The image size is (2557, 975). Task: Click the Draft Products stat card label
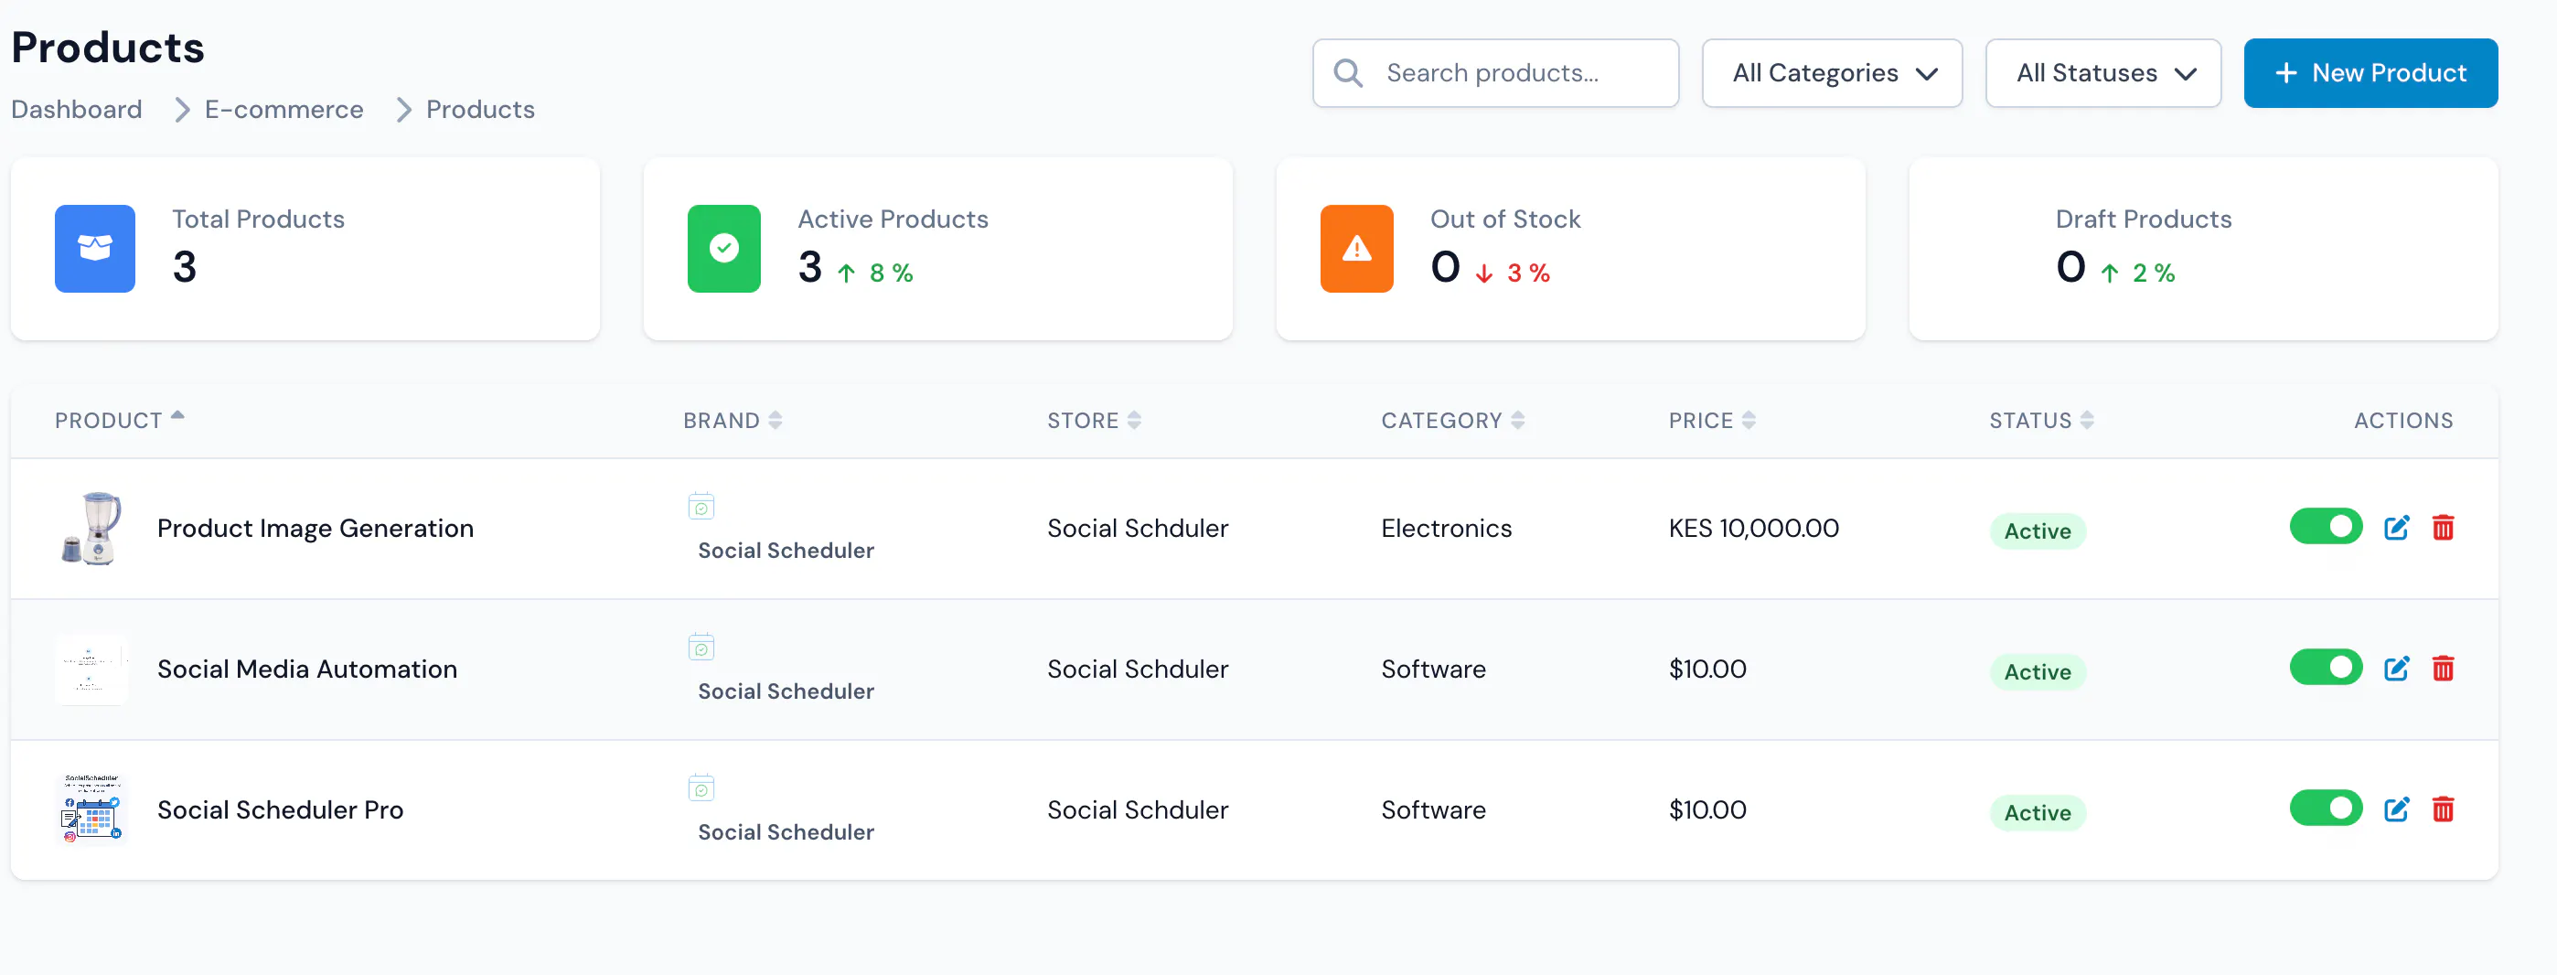pyautogui.click(x=2143, y=220)
